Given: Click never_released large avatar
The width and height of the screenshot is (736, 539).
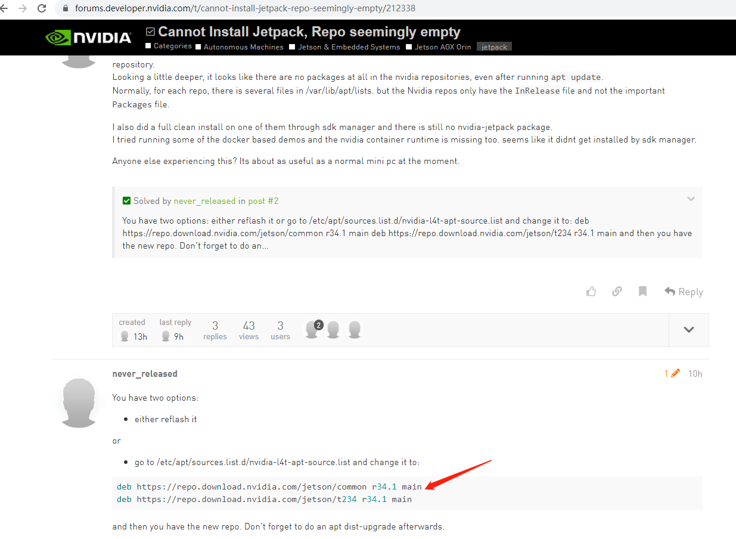Looking at the screenshot, I should click(x=80, y=402).
